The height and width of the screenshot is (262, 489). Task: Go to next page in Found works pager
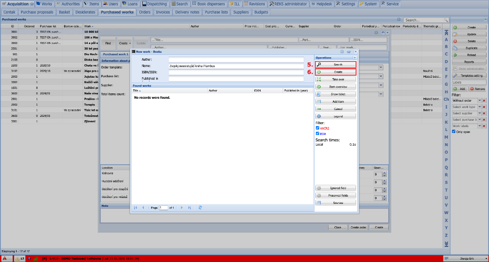point(182,207)
